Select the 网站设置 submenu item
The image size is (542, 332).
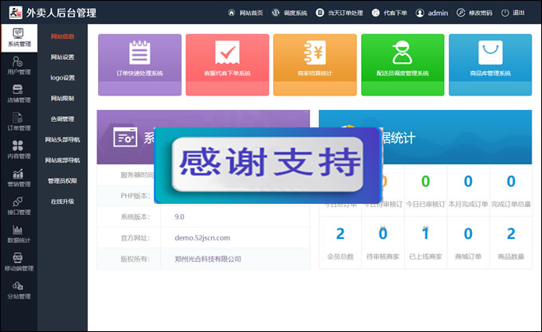62,57
